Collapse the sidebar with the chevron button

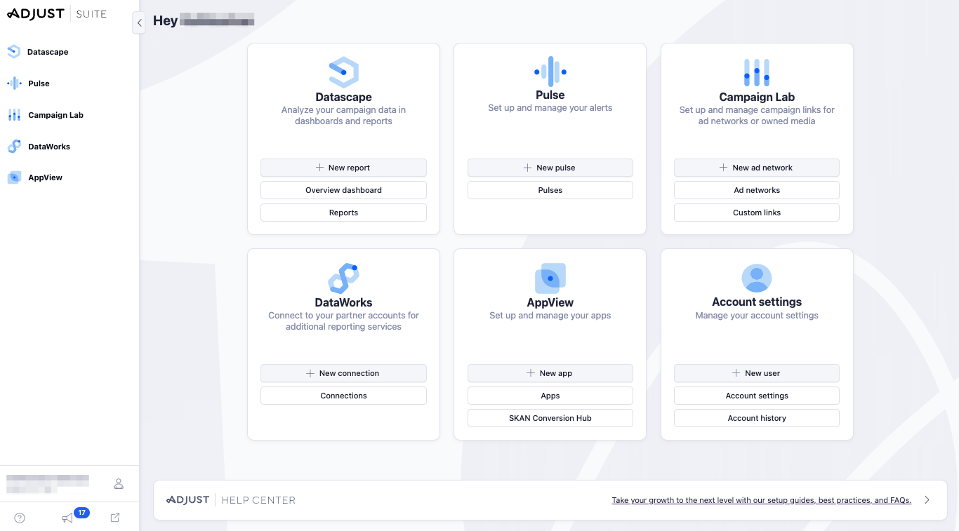pos(139,23)
